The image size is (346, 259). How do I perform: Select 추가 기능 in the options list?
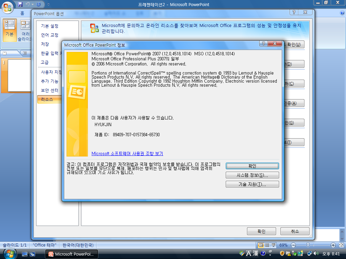coord(50,81)
